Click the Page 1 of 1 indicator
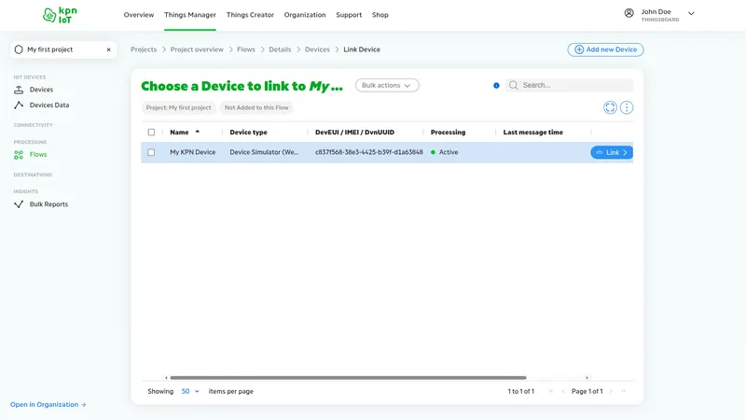This screenshot has width=746, height=420. click(x=587, y=391)
